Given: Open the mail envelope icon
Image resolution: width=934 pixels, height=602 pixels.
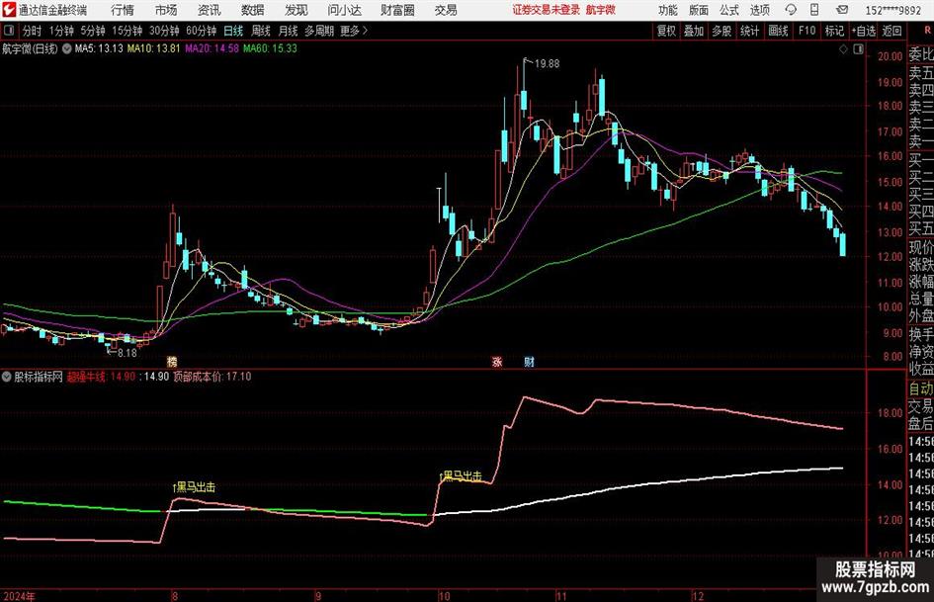Looking at the screenshot, I should pos(842,10).
